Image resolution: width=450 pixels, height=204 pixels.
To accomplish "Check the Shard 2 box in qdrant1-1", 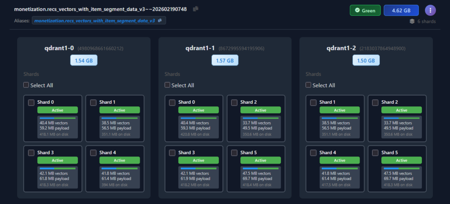I will (x=234, y=102).
